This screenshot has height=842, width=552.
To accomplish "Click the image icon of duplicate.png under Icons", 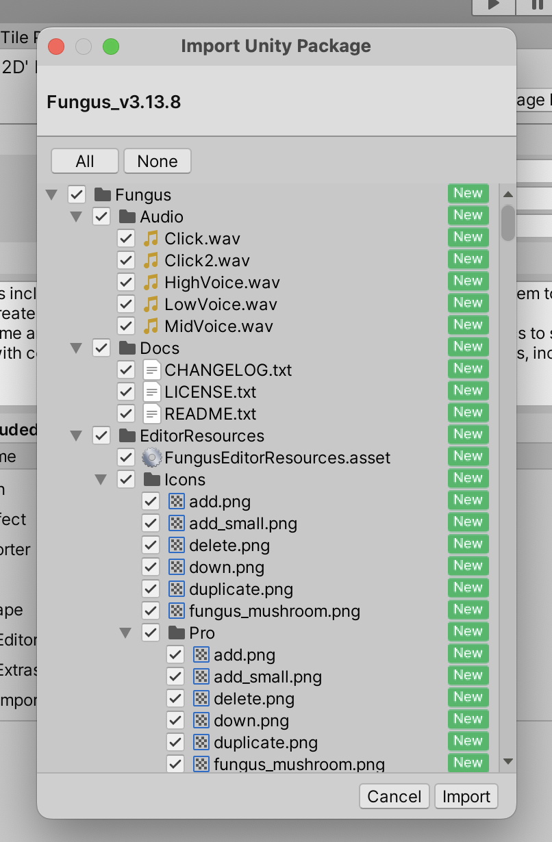I will coord(176,589).
